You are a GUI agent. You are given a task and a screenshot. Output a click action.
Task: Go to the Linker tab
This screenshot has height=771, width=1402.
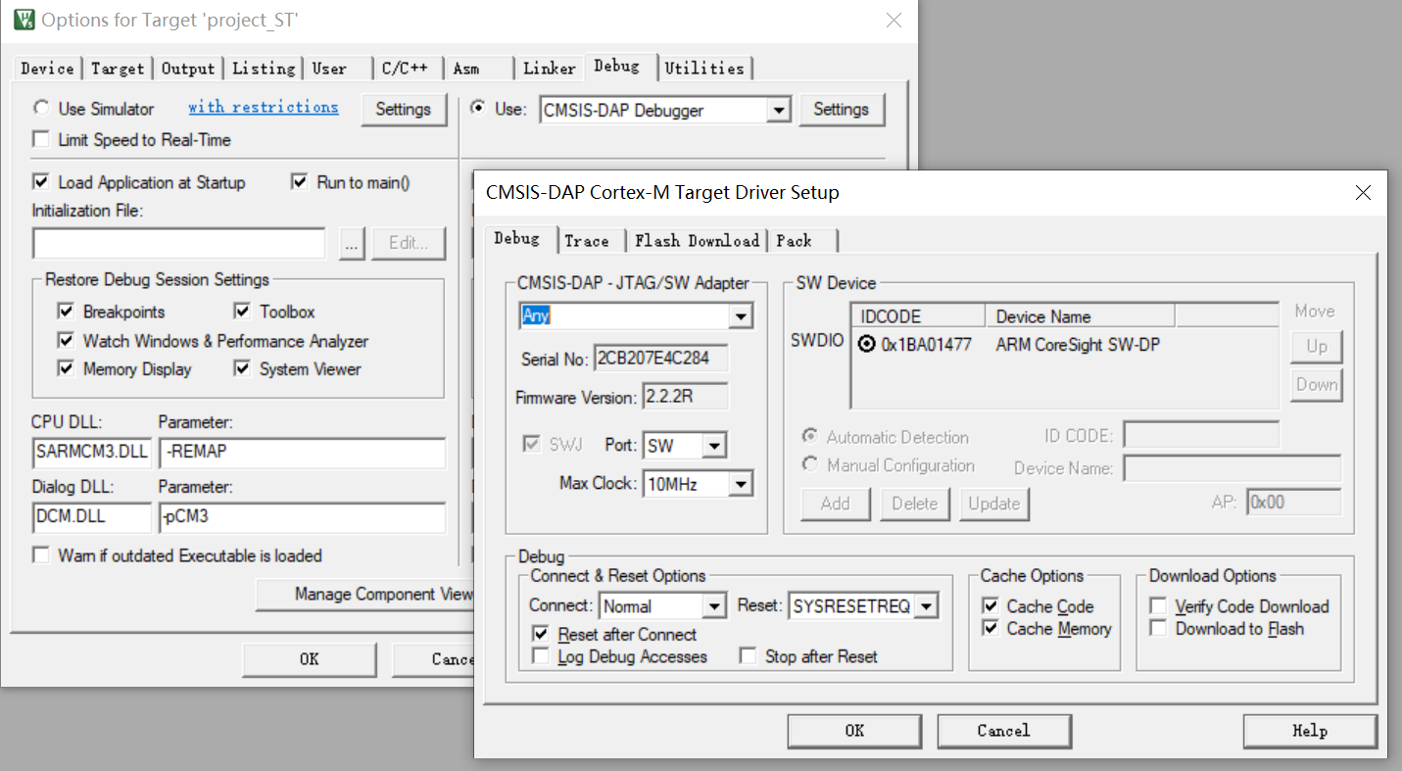[550, 69]
